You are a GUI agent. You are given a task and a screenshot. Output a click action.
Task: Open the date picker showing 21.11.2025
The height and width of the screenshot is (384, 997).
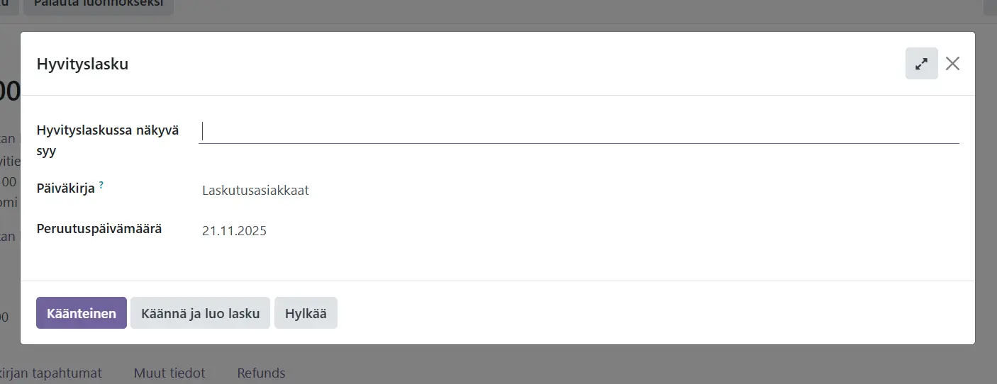234,231
